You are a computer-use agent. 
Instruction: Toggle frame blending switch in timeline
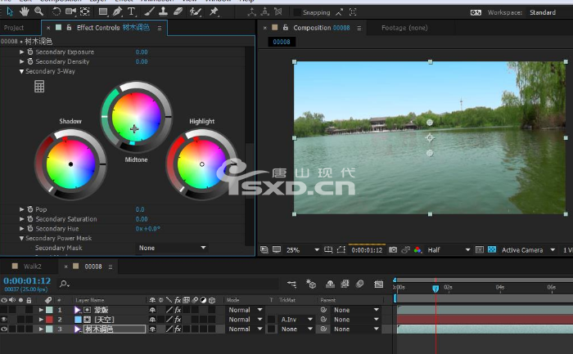coord(345,284)
